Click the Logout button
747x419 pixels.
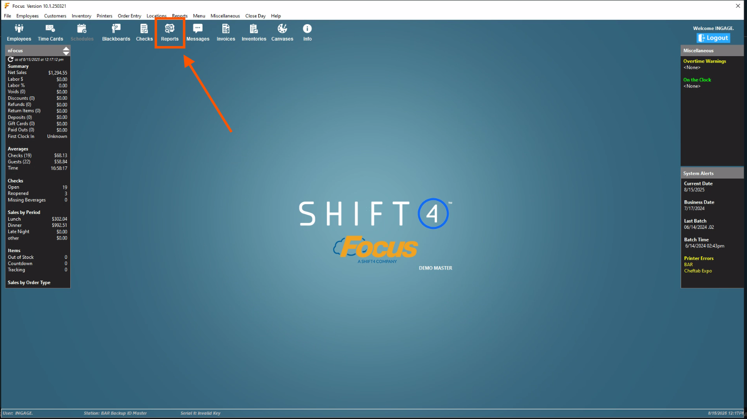point(713,38)
